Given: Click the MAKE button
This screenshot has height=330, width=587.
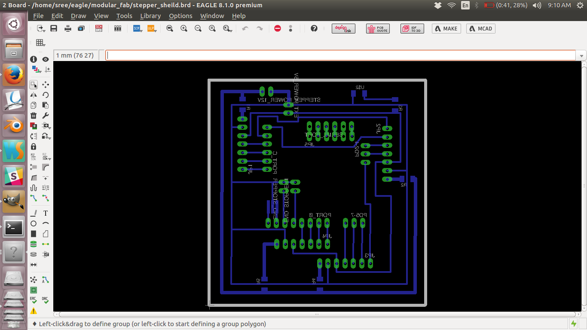Looking at the screenshot, I should 446,29.
